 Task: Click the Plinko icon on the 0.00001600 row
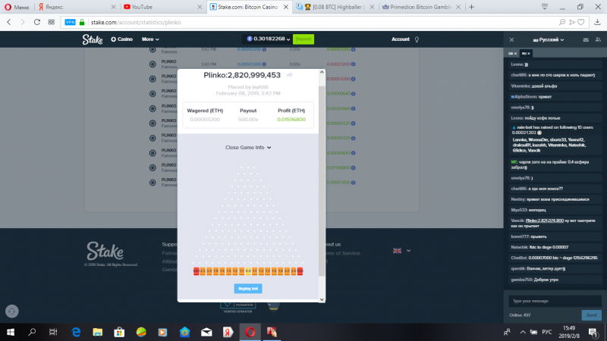coord(153,182)
